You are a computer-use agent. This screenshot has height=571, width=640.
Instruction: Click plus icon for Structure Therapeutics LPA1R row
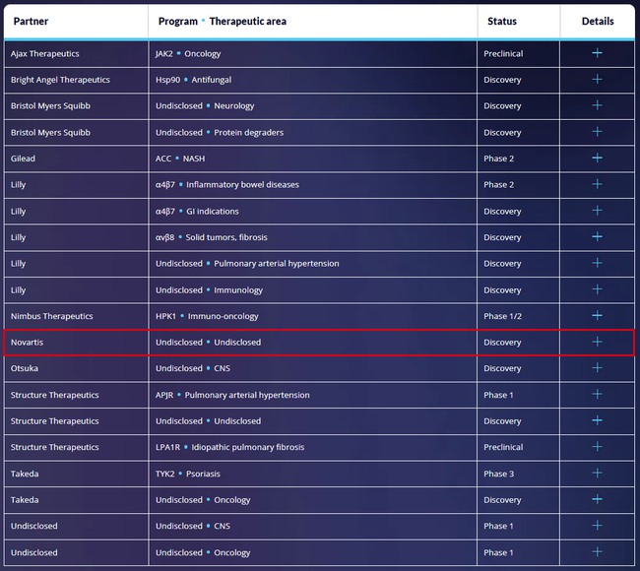pos(597,447)
